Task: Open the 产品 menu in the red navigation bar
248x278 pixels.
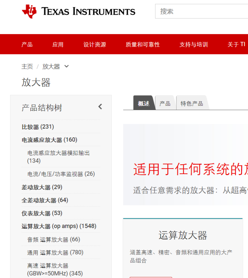Action: pyautogui.click(x=27, y=44)
